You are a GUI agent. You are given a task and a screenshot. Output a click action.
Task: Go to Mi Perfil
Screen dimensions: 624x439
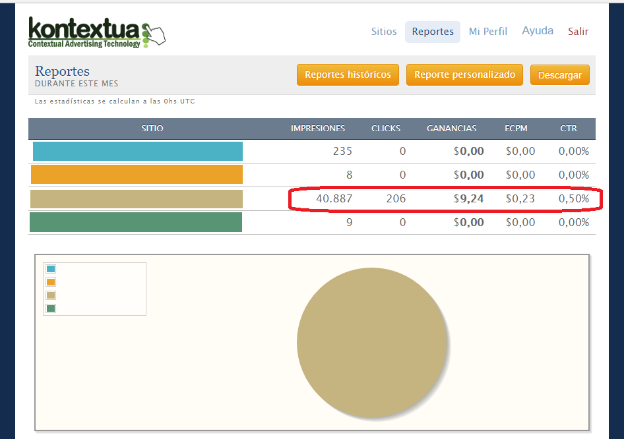coord(488,32)
